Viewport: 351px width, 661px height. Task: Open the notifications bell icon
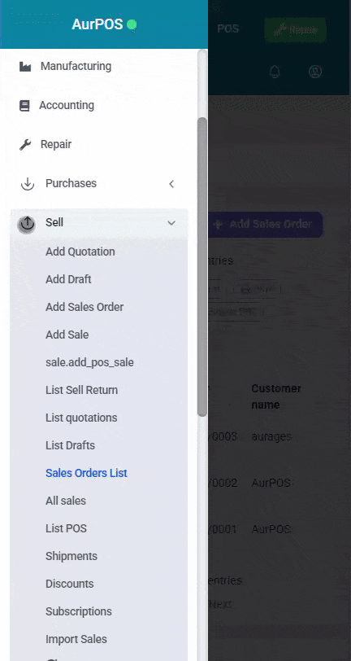275,72
